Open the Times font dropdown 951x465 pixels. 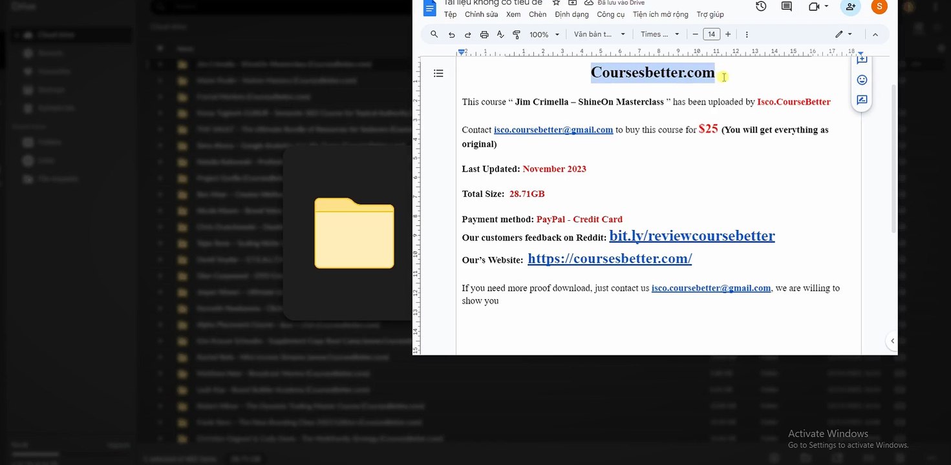tap(660, 34)
